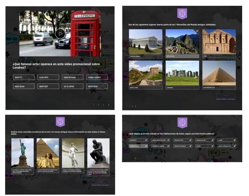Click the Statue of Liberty description box
249x196 pixels.
pyautogui.click(x=23, y=171)
